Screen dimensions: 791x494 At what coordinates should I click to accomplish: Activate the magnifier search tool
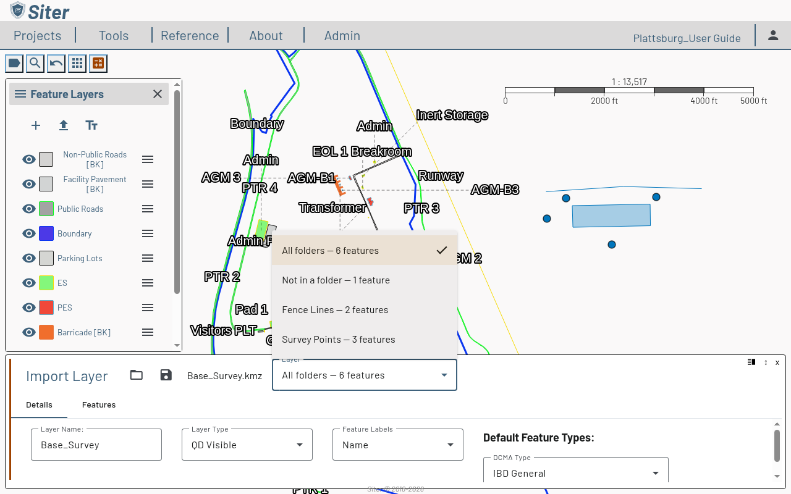[x=35, y=63]
